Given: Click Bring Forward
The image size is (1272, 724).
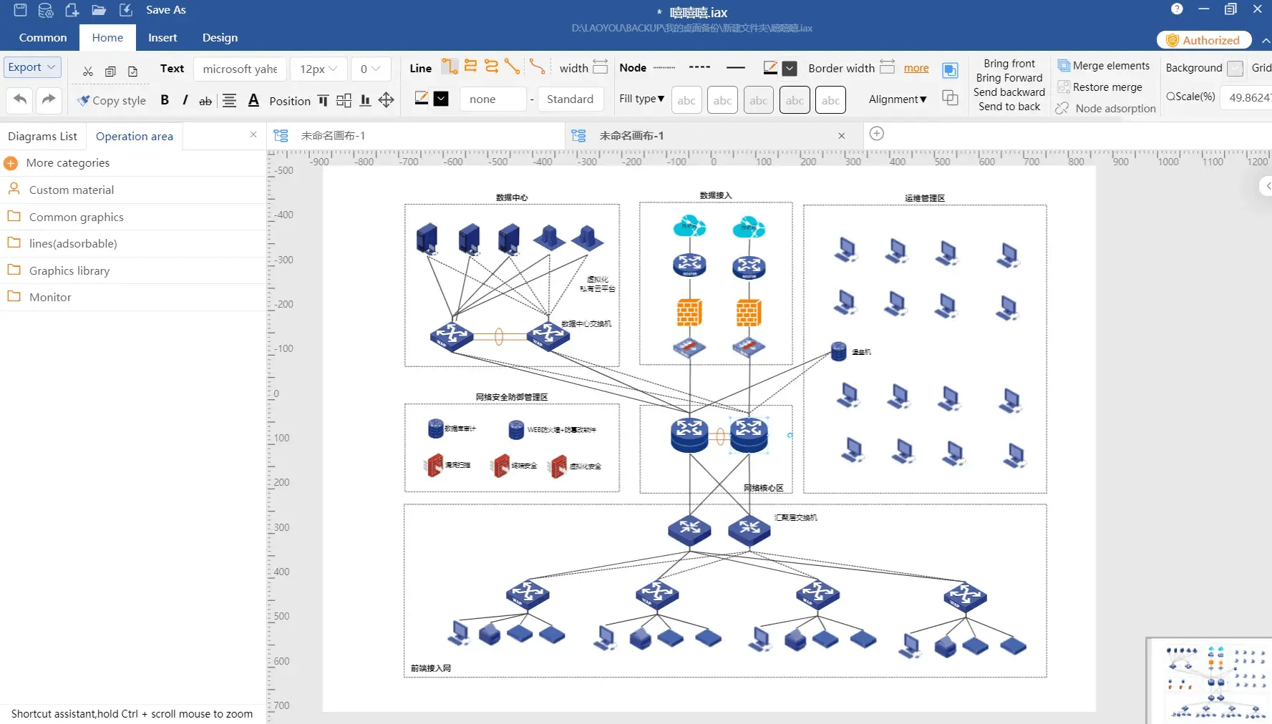Looking at the screenshot, I should coord(1009,78).
